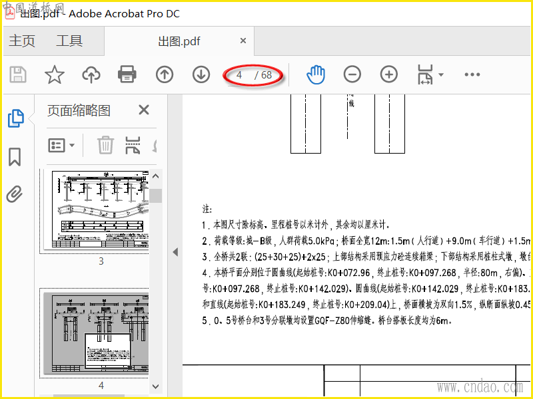Select the Hand pan tool
This screenshot has height=399, width=533.
[316, 74]
